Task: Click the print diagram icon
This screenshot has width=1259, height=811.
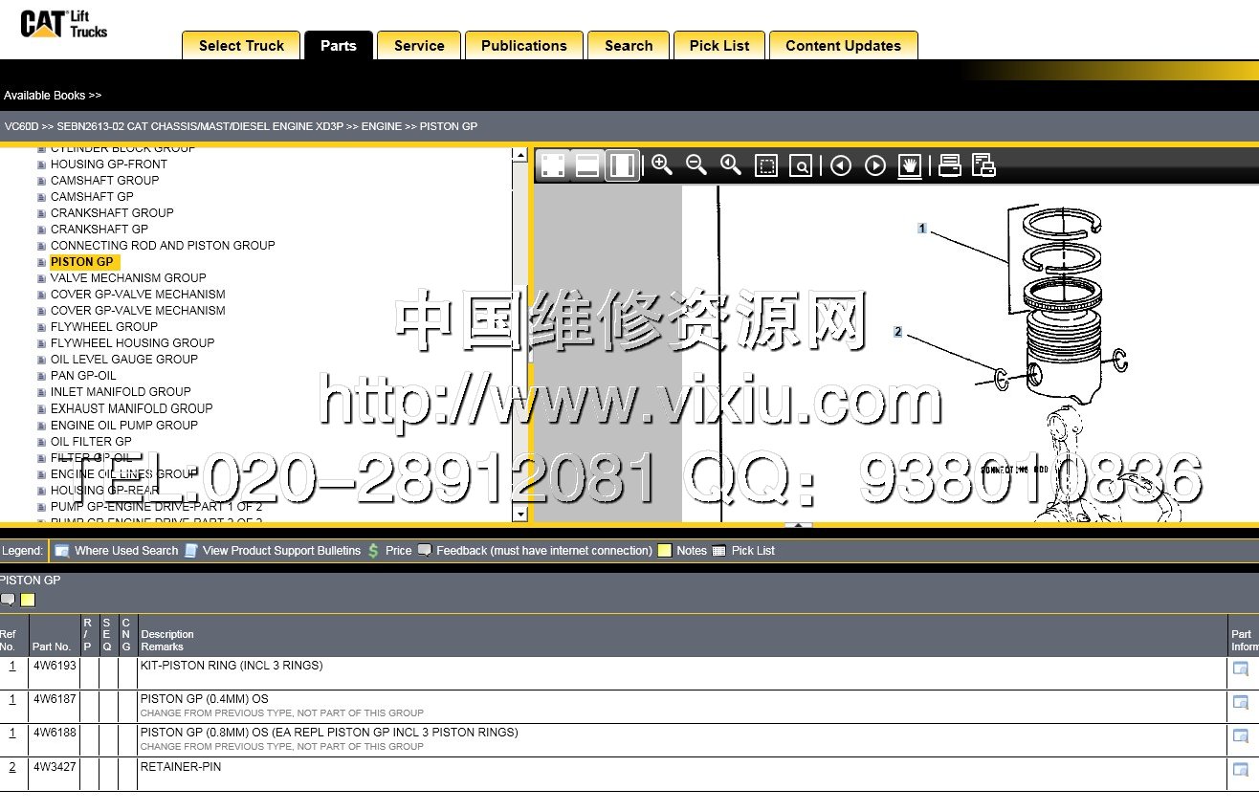Action: 949,165
